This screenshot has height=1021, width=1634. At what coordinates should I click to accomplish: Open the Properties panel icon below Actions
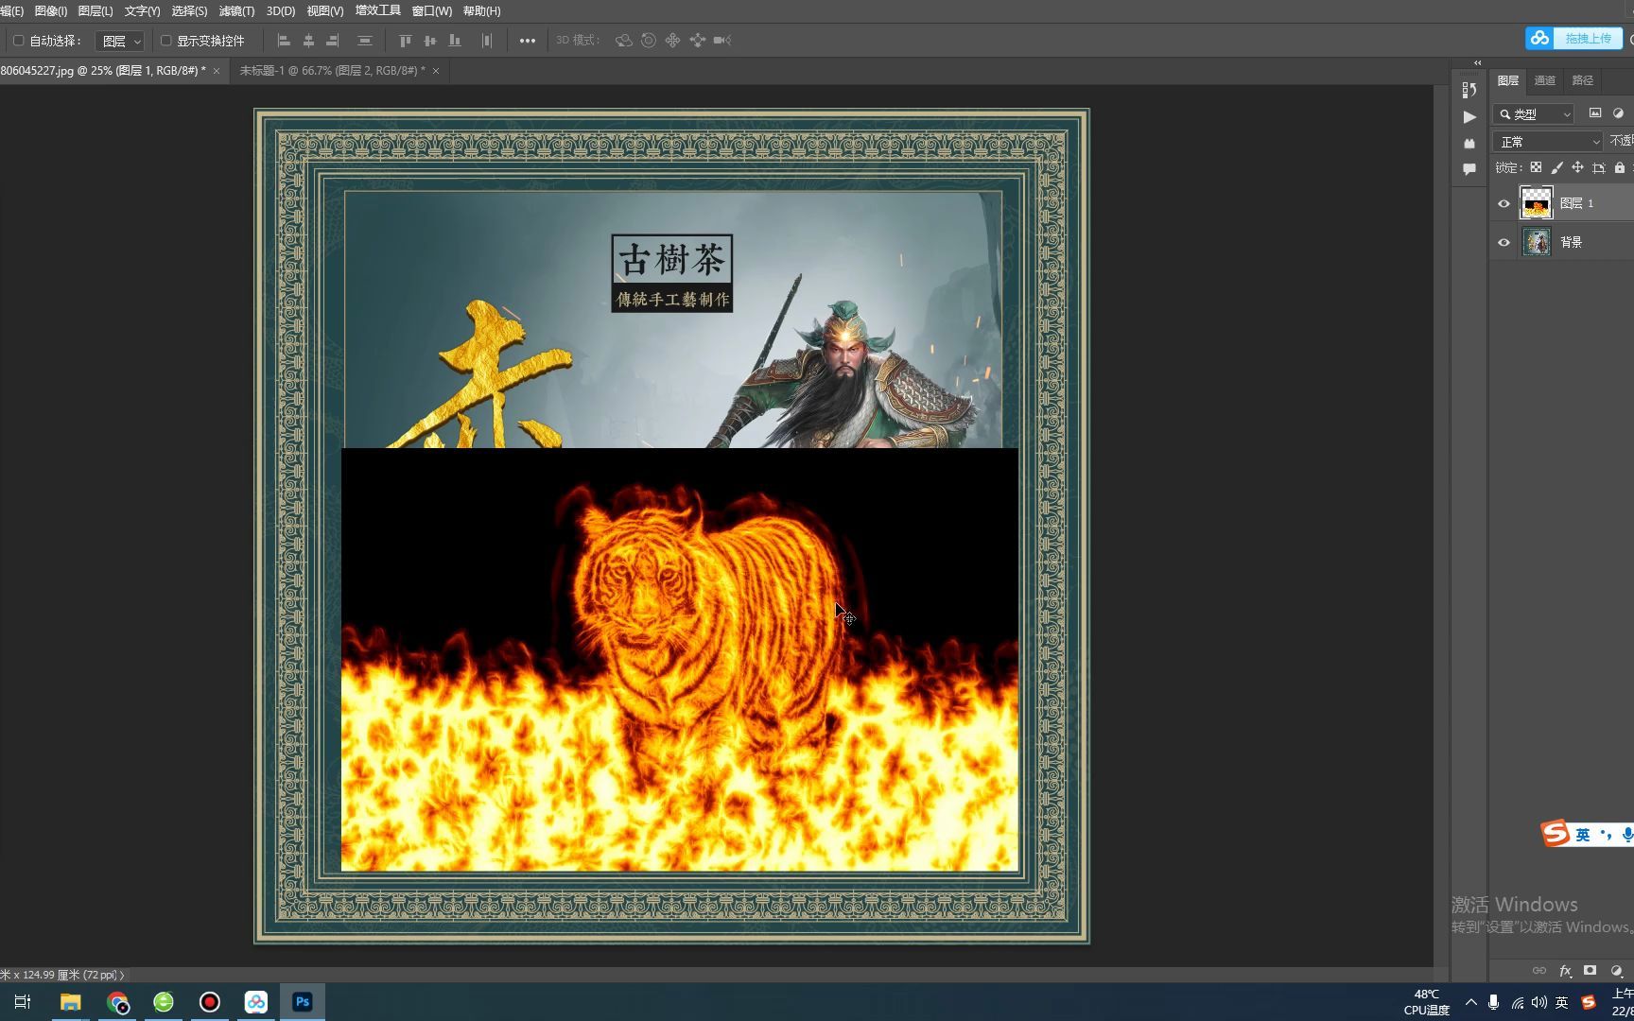[x=1469, y=144]
